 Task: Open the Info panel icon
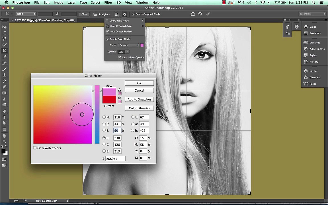click(297, 27)
